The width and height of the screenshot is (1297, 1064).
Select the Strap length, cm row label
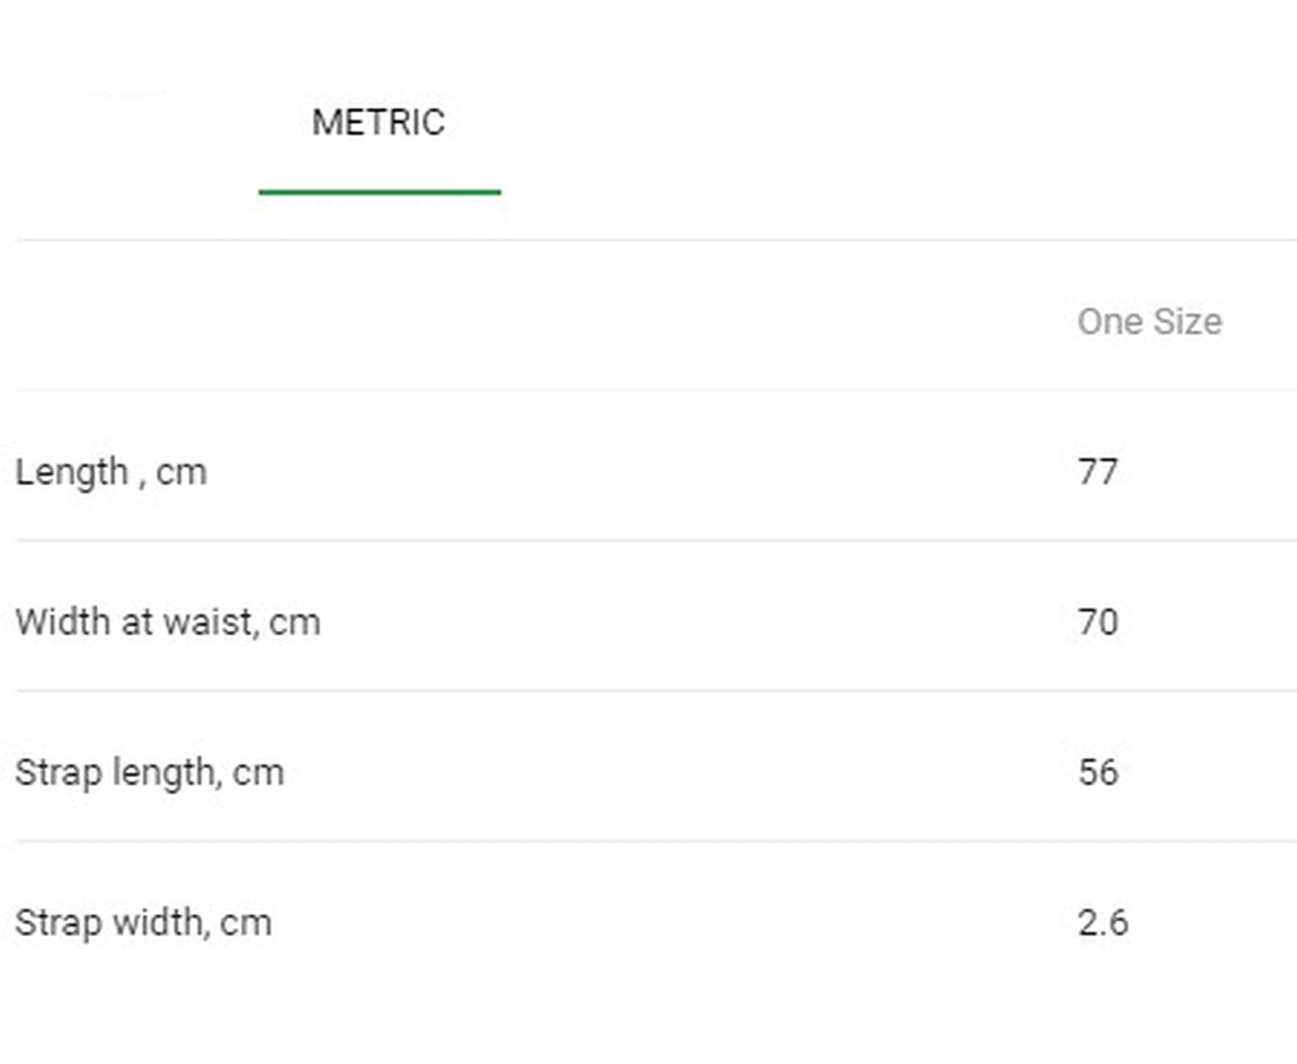click(150, 773)
